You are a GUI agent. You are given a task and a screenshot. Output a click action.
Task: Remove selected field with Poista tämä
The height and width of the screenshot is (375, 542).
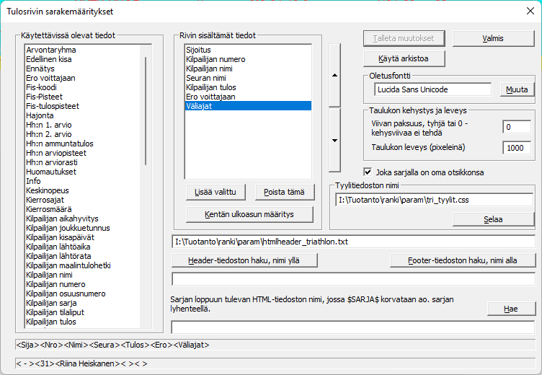(x=285, y=192)
